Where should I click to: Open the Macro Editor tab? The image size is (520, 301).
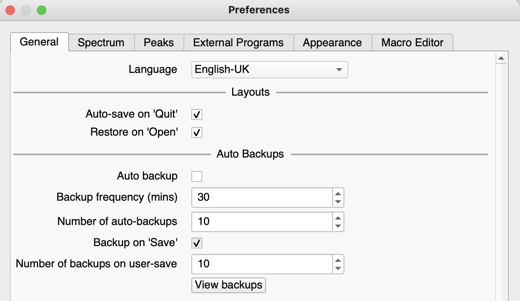(x=412, y=43)
